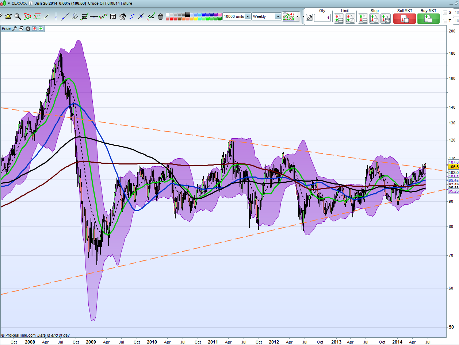
Task: Open the Weekly timeframe dropdown
Action: 278,16
